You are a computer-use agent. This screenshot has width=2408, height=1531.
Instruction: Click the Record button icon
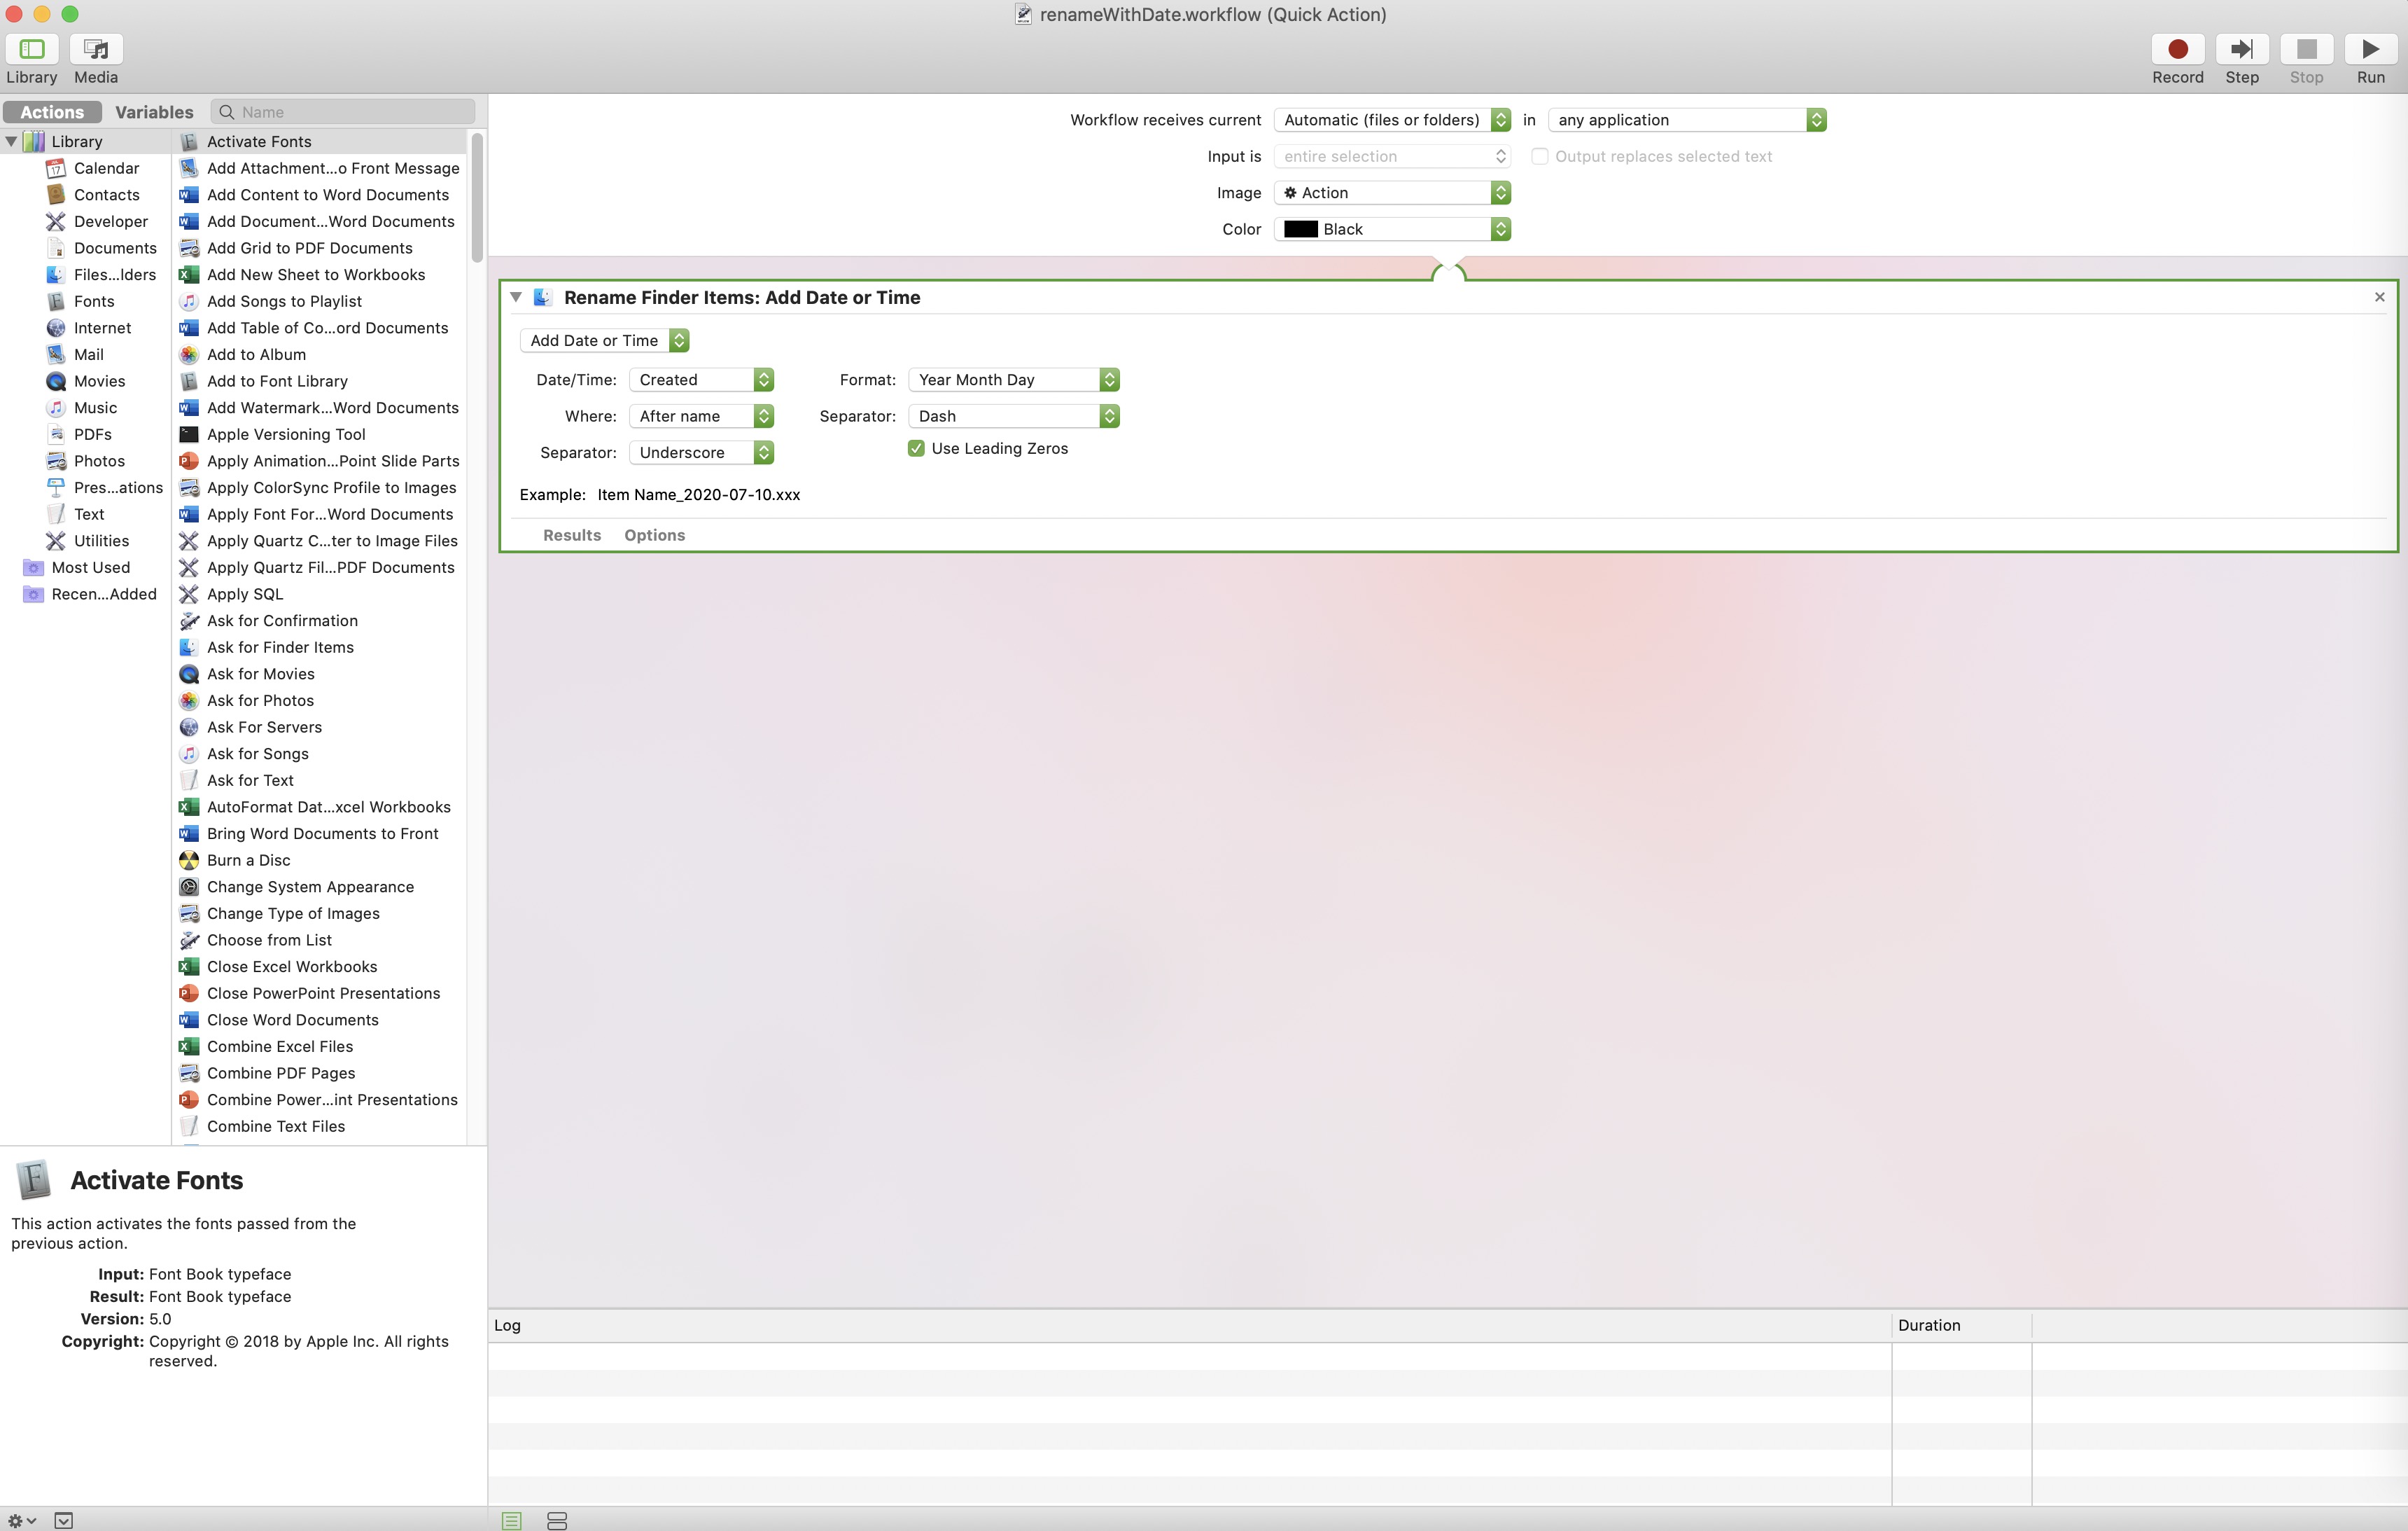click(2177, 49)
